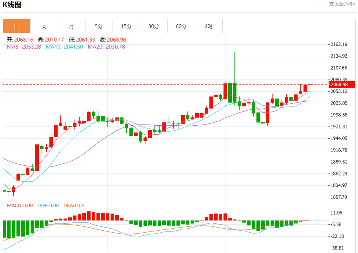358x253 pixels.
Task: Select the 30分 timeframe tab
Action: click(154, 26)
